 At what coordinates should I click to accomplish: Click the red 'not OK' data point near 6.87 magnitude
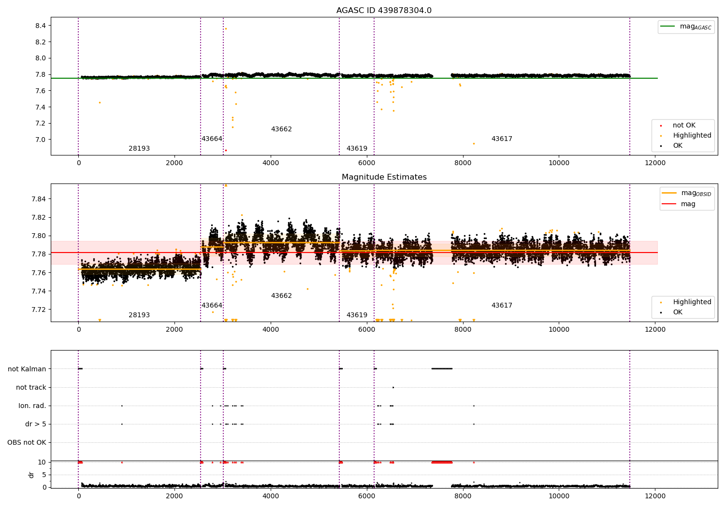[x=226, y=150]
